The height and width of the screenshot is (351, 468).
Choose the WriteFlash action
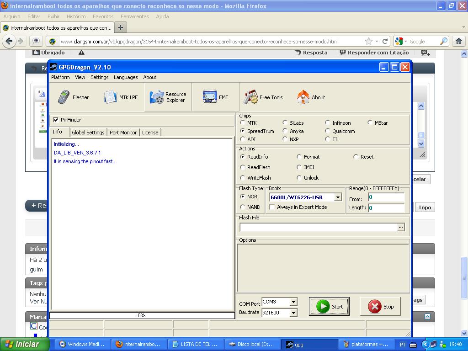coord(242,178)
